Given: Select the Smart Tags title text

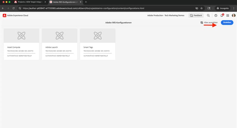Looking at the screenshot, I should [88, 47].
